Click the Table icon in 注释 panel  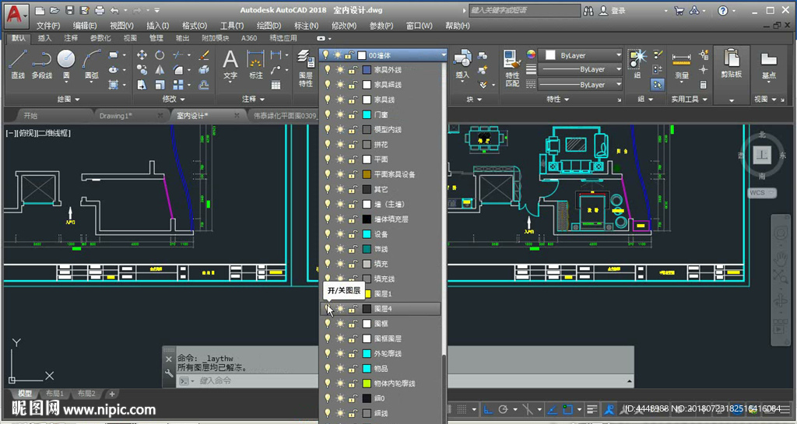tap(276, 85)
